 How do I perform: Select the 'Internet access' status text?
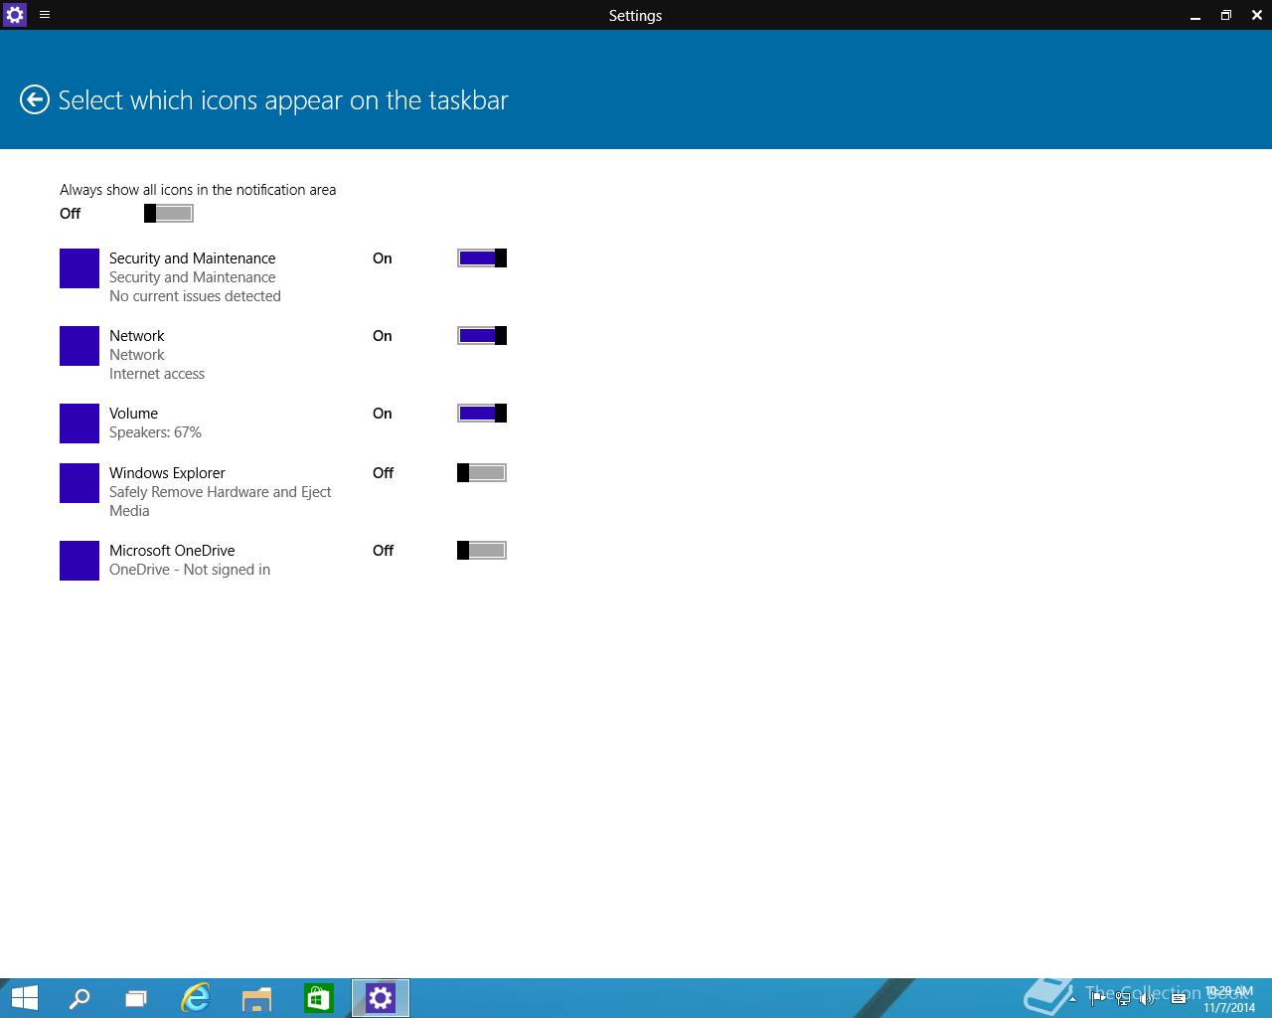(157, 374)
